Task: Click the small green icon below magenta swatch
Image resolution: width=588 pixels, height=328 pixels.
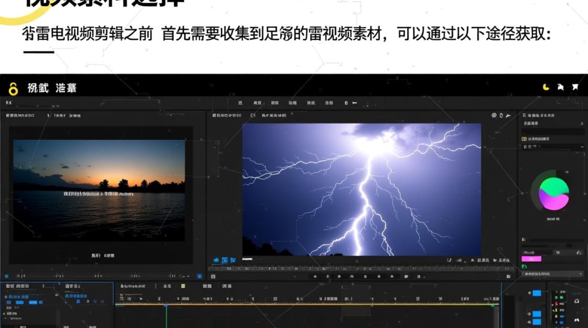Action: (x=524, y=266)
